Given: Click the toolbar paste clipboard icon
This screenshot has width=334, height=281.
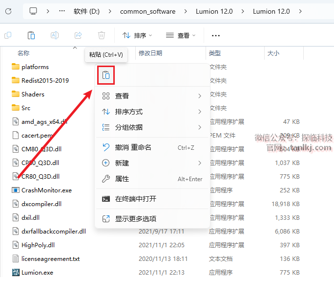Looking at the screenshot, I should point(31,35).
